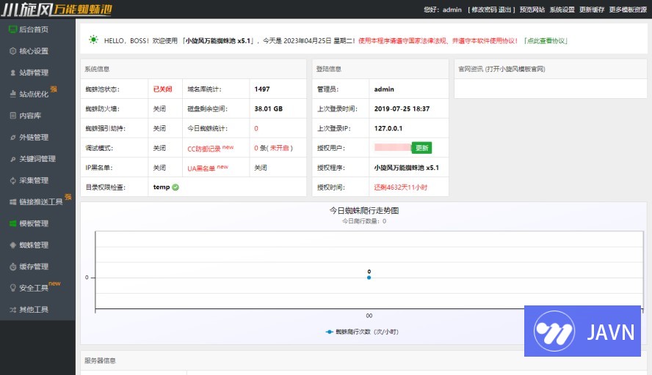Click the 站点优化 chart icon

(13, 94)
